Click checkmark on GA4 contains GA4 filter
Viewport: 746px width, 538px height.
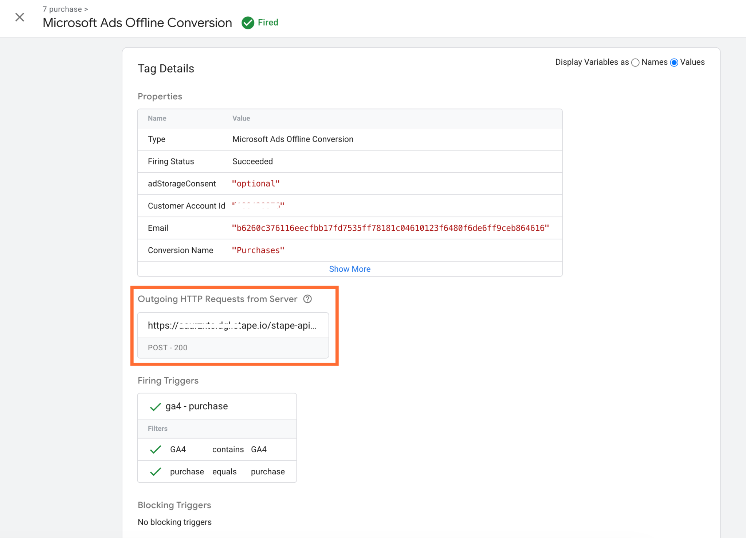coord(156,450)
